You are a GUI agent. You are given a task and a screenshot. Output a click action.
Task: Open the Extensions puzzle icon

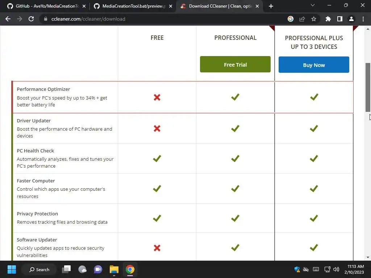tap(328, 19)
